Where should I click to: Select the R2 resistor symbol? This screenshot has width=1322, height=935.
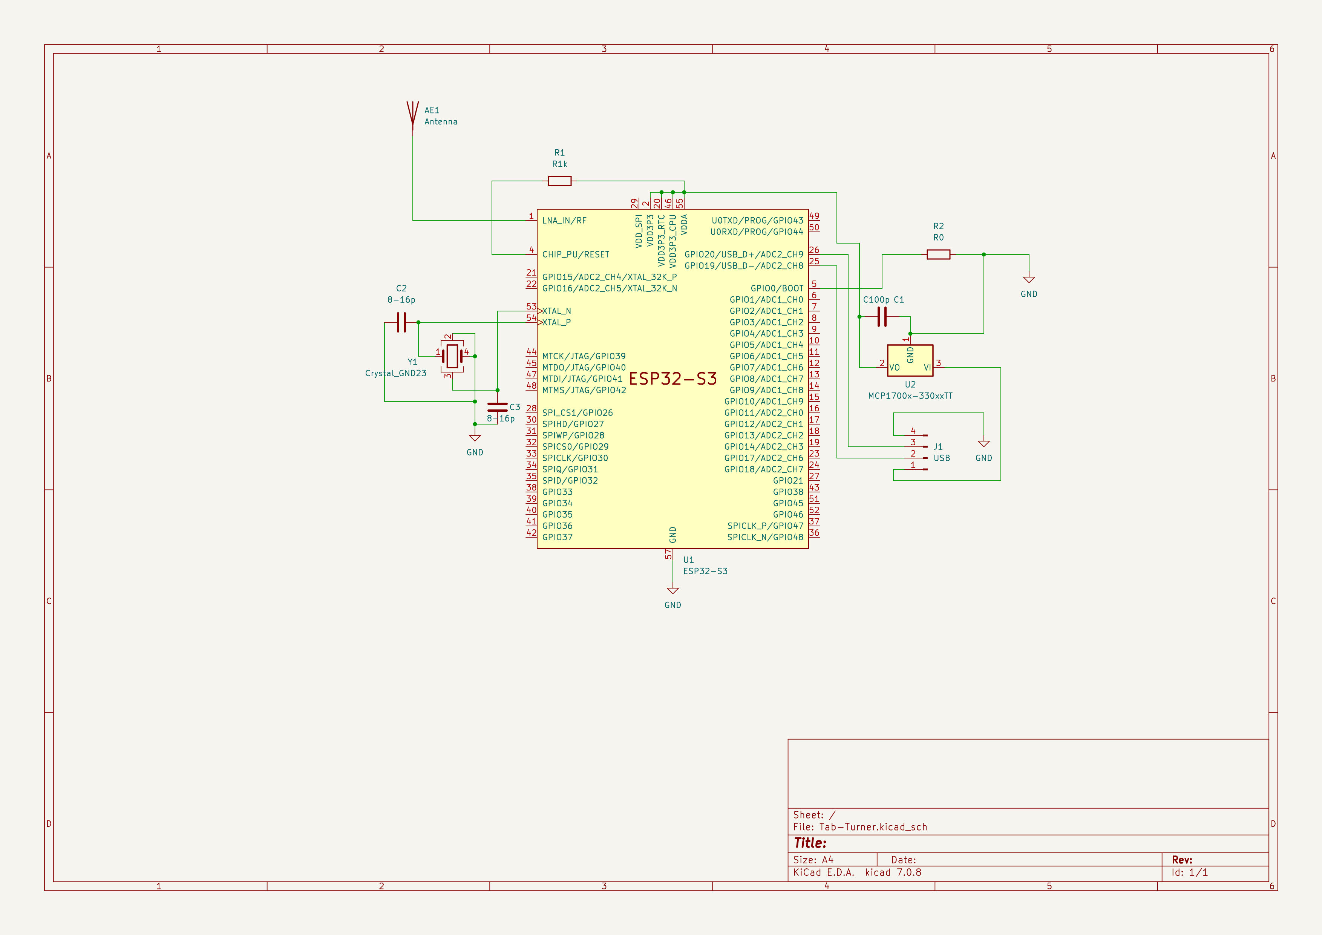click(938, 254)
